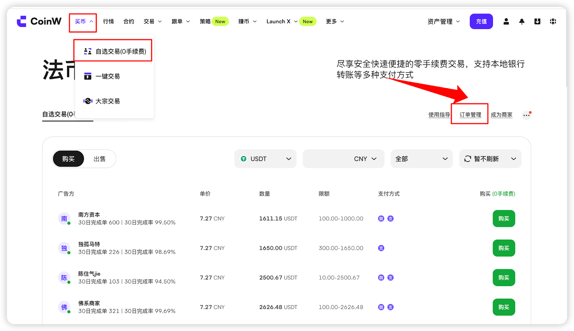Switch to the 购买 buy toggle

pos(69,159)
